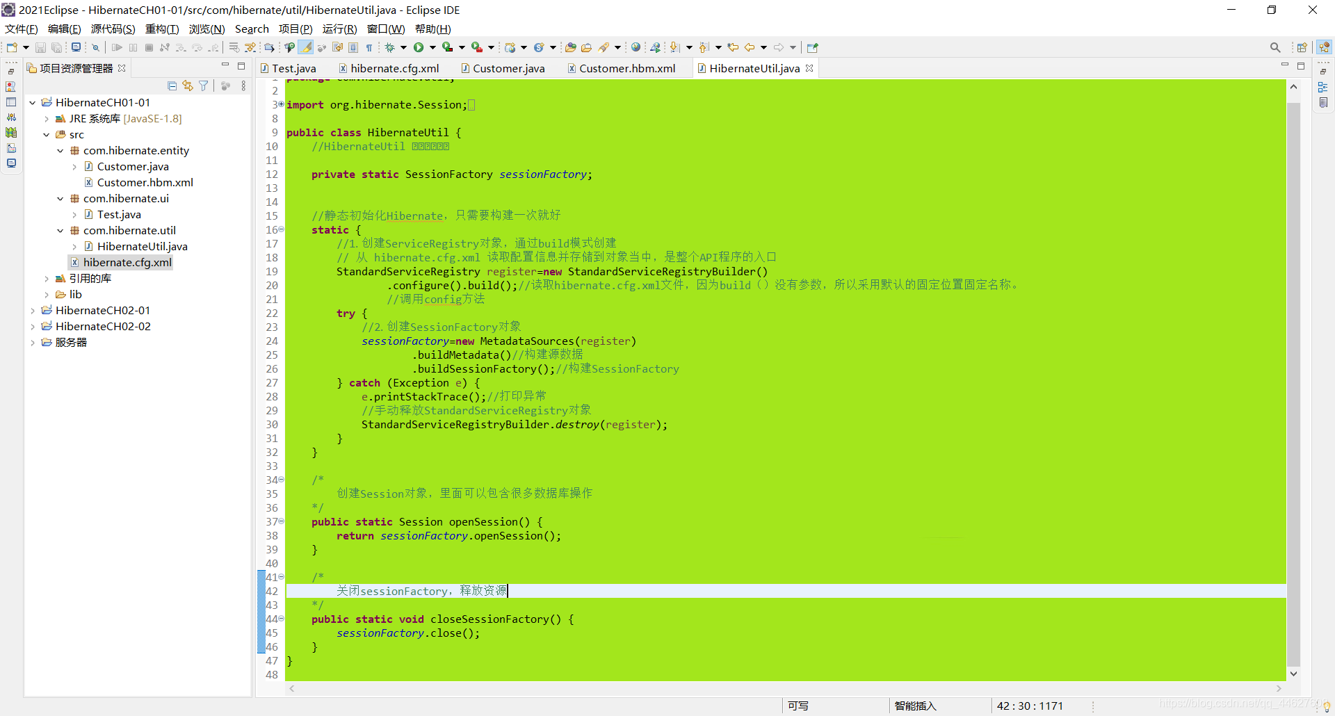The height and width of the screenshot is (716, 1335).
Task: Open the project explorer filter icon
Action: [x=204, y=86]
